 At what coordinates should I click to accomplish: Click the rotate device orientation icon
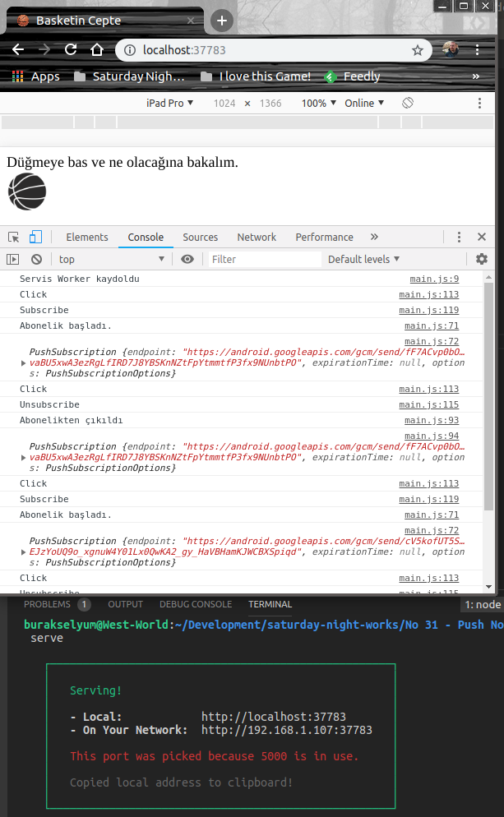tap(407, 103)
